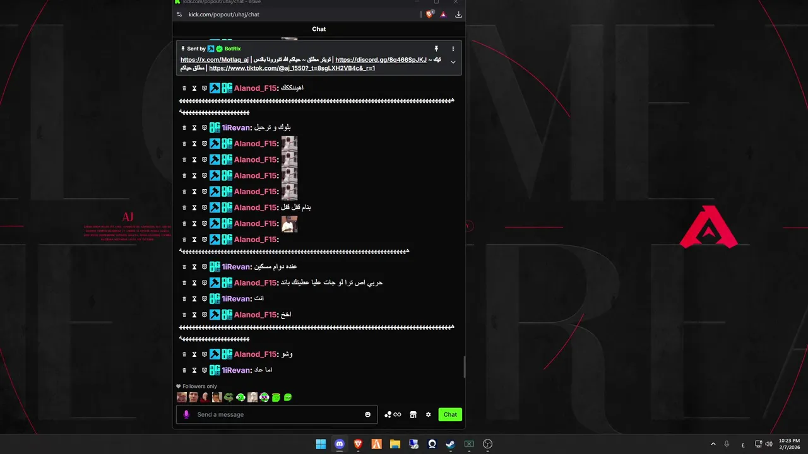The height and width of the screenshot is (454, 808).
Task: Click the different face thumbnail above the arrow-spam line
Action: point(290,224)
